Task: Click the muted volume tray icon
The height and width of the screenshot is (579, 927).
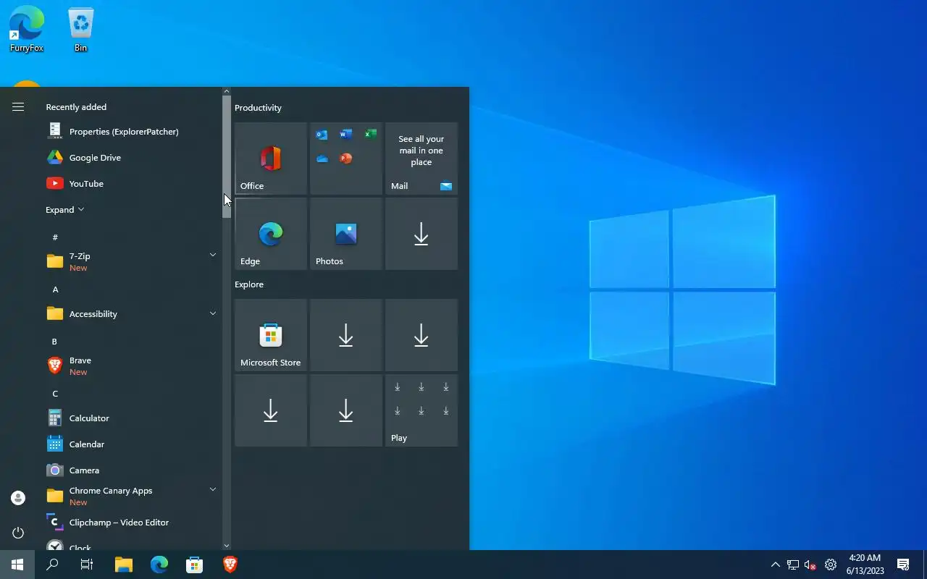Action: pyautogui.click(x=811, y=565)
